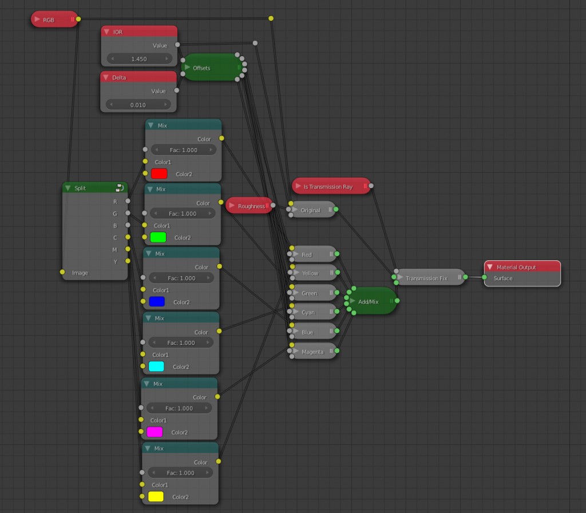586x513 pixels.
Task: Open the magenta Color2 swatch on the fifth Mix node
Action: coord(156,432)
